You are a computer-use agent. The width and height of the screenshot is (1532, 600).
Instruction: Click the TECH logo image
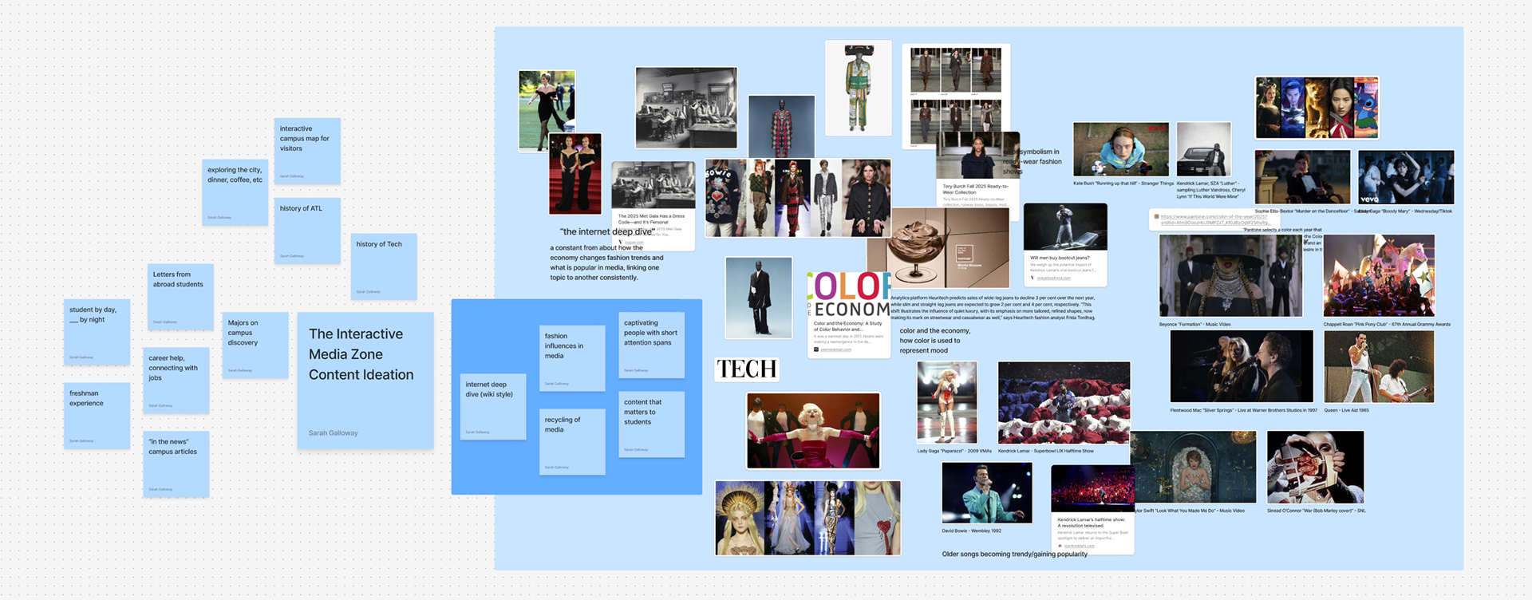click(x=747, y=369)
